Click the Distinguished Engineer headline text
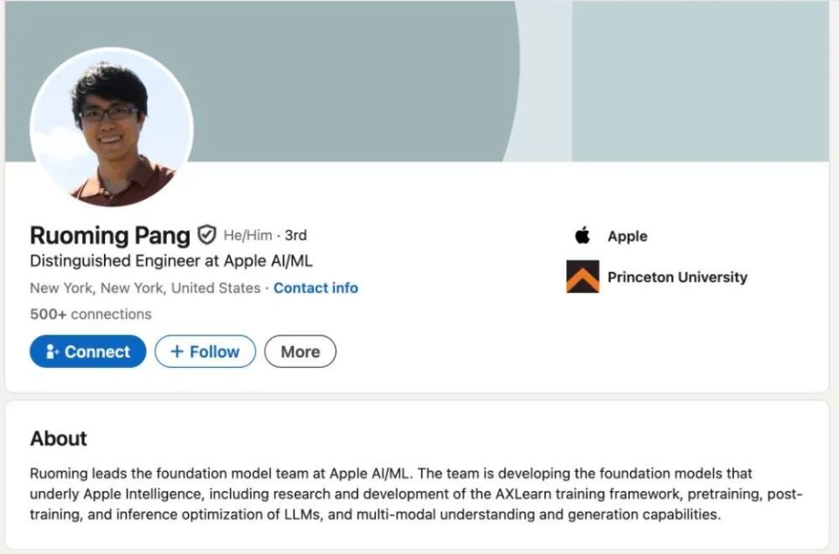Viewport: 839px width, 554px height. pyautogui.click(x=171, y=260)
